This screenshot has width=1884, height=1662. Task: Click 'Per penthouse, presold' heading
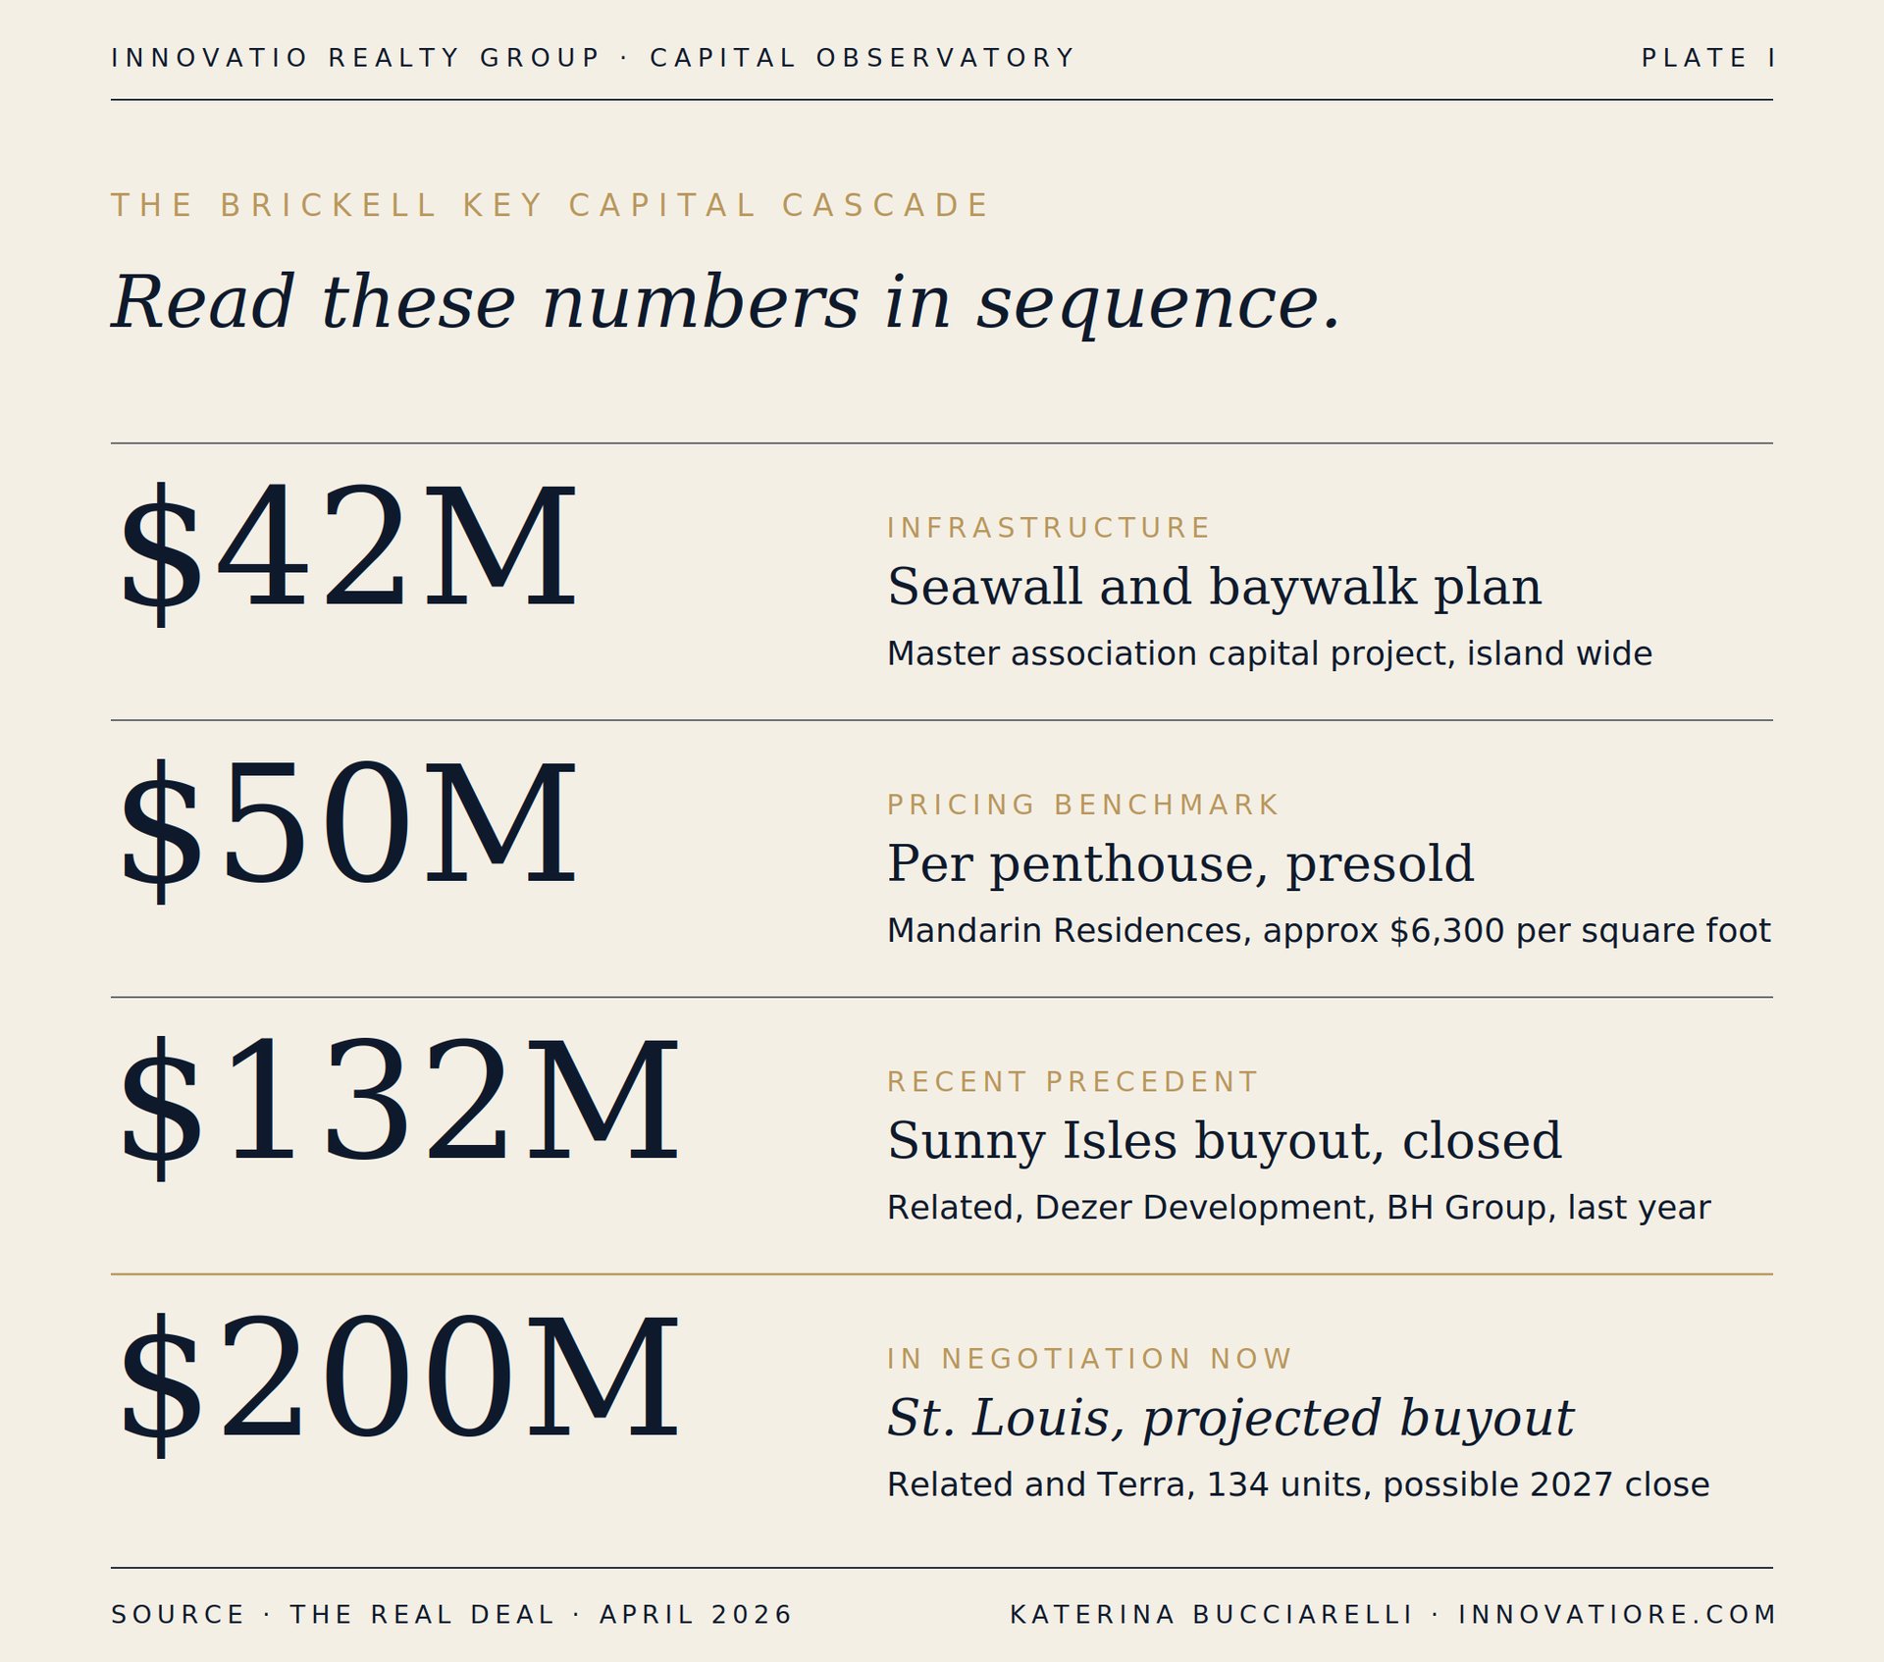tap(1180, 864)
